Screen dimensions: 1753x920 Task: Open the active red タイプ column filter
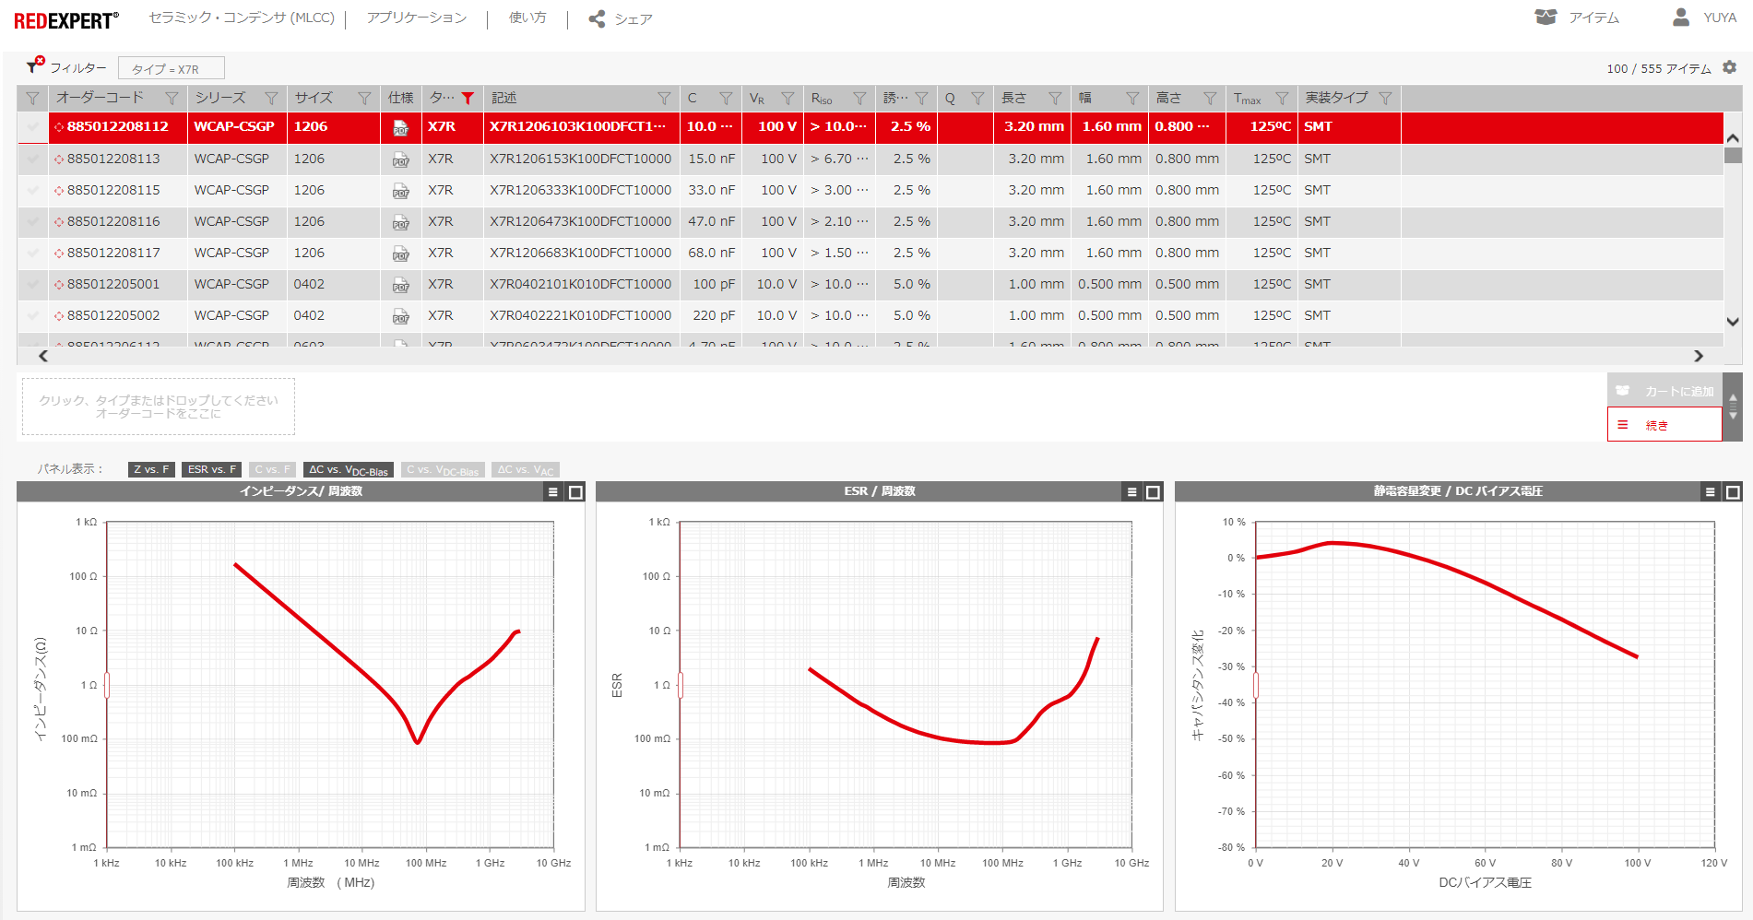(x=468, y=99)
